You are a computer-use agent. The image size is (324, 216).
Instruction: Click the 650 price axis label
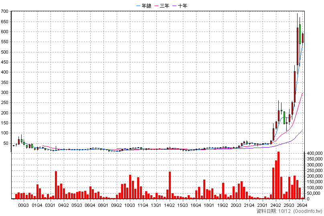pos(4,22)
